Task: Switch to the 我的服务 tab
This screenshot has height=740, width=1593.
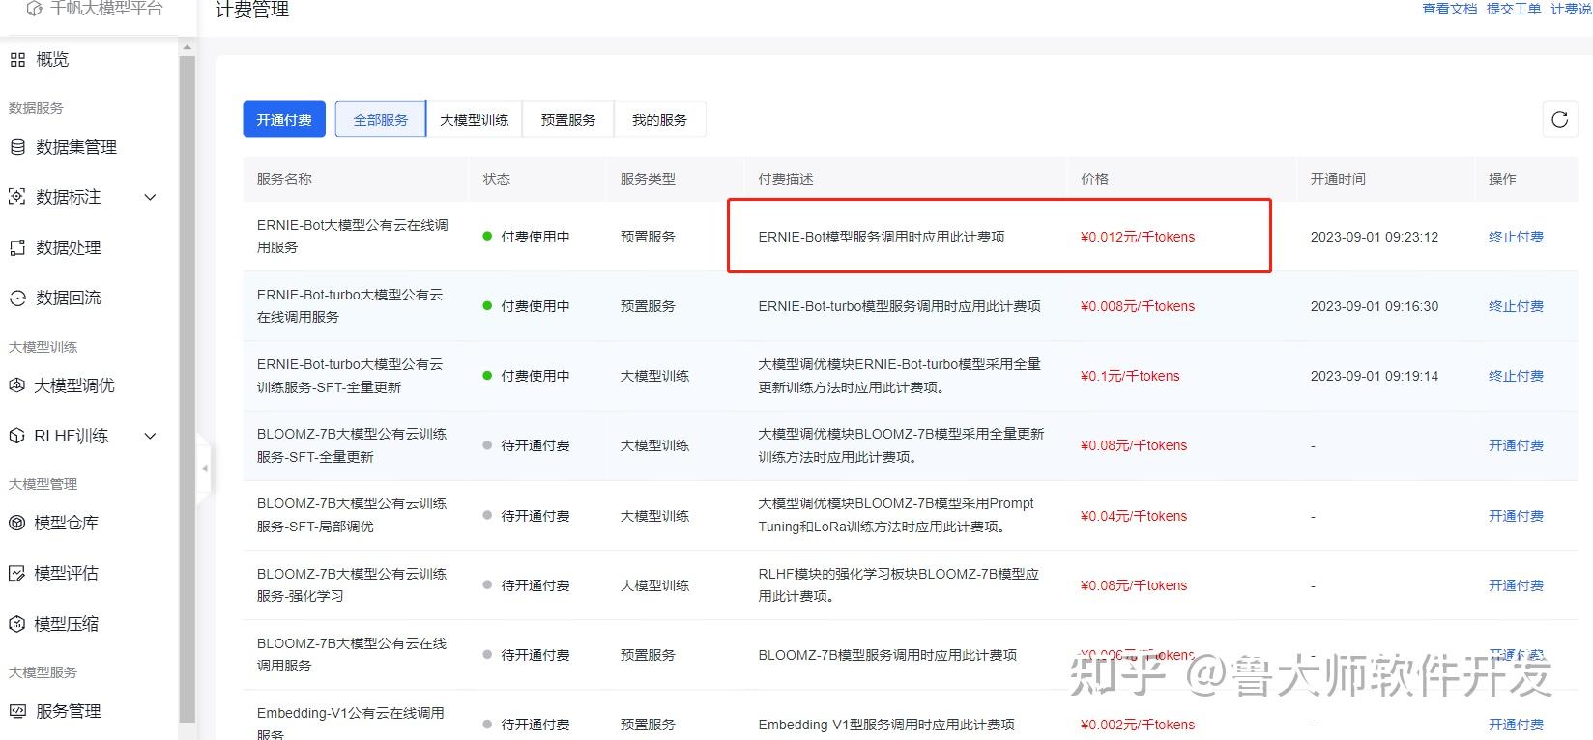Action: coord(659,120)
